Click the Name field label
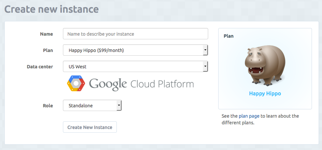The height and width of the screenshot is (150, 322). pyautogui.click(x=46, y=34)
